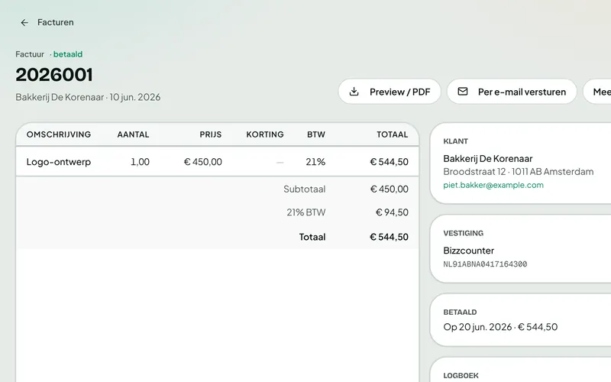Select the Logo-ontwerp line item
The height and width of the screenshot is (382, 611).
pyautogui.click(x=218, y=162)
